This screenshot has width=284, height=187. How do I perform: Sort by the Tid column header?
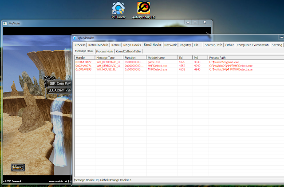click(x=185, y=57)
